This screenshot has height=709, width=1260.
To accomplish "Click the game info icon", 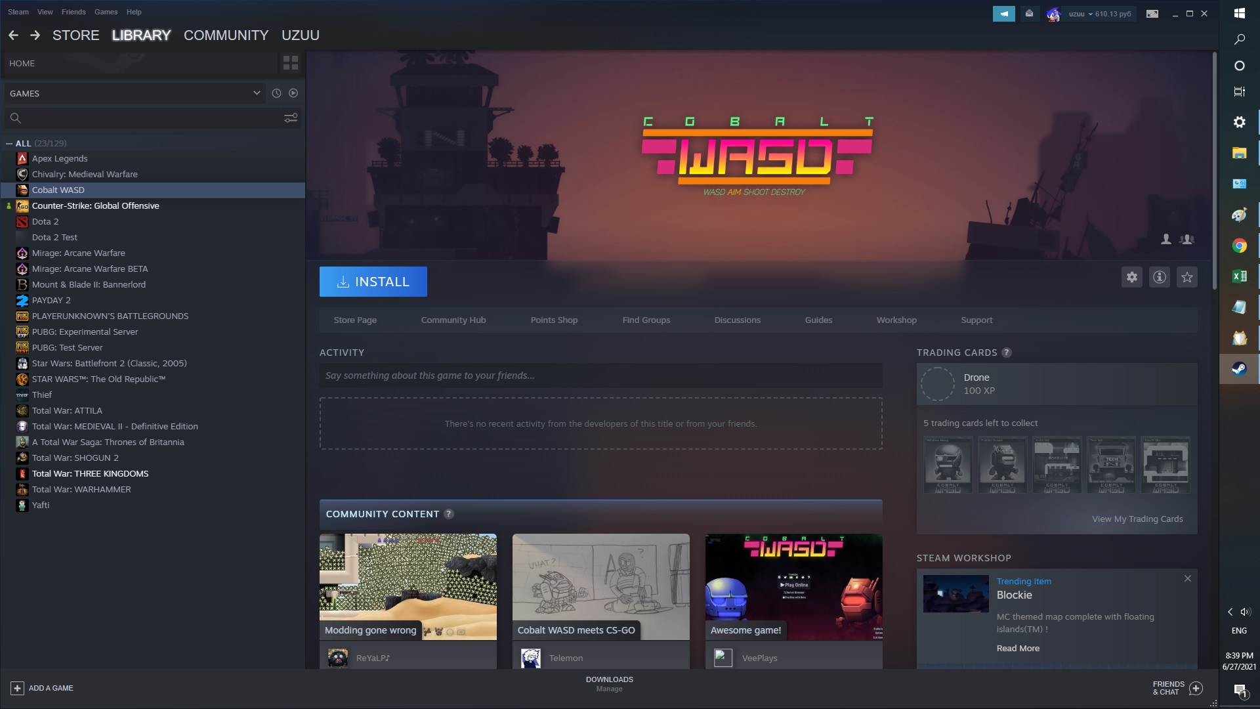I will pos(1159,277).
